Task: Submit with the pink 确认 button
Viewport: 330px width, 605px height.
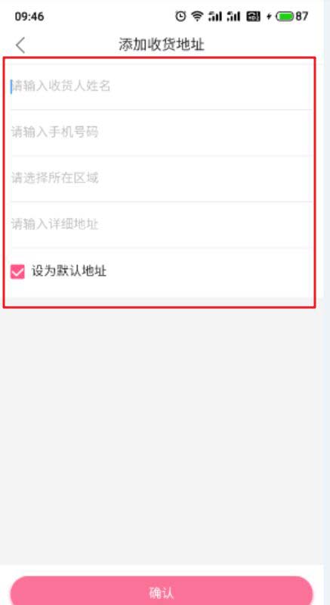Action: pyautogui.click(x=161, y=592)
